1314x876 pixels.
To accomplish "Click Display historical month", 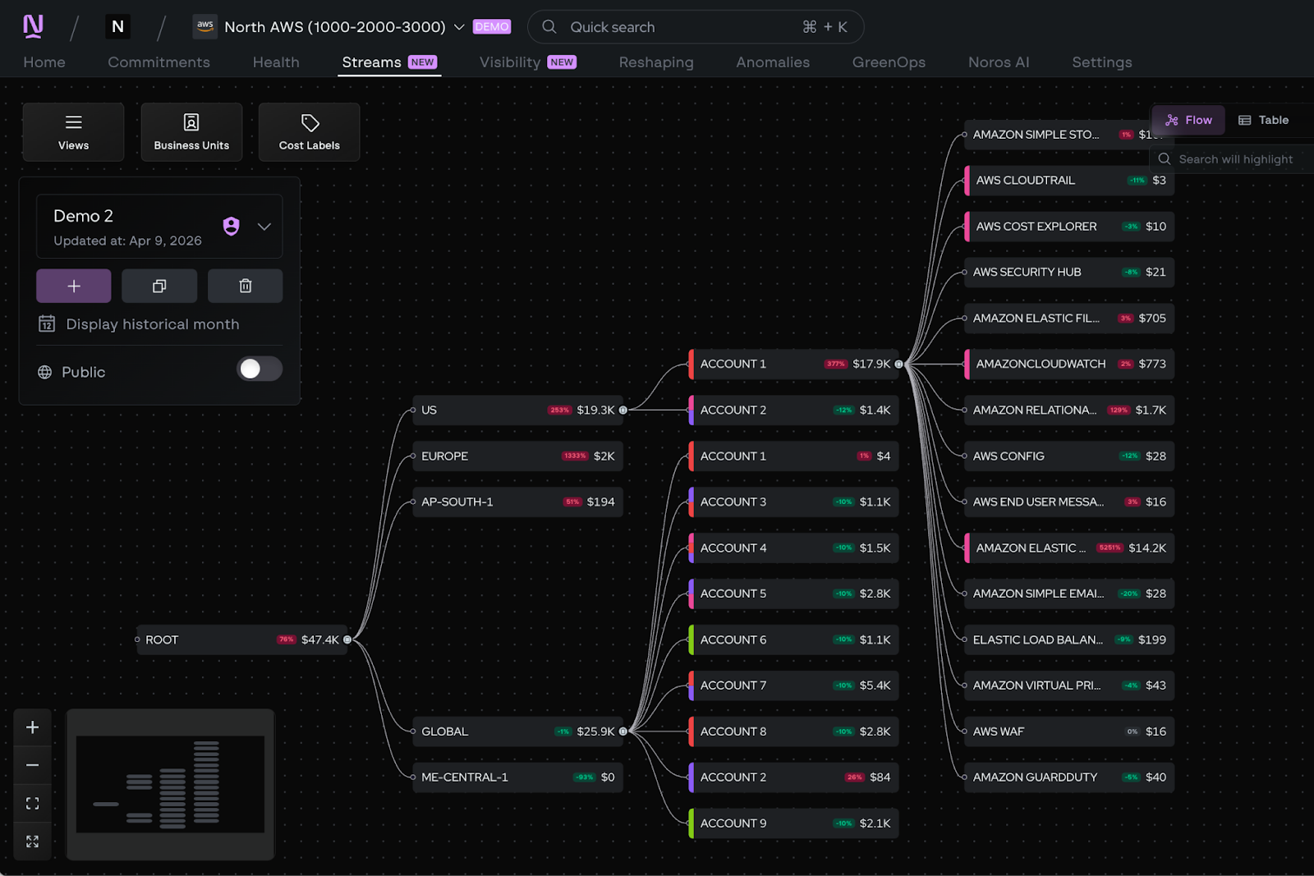I will coord(152,323).
